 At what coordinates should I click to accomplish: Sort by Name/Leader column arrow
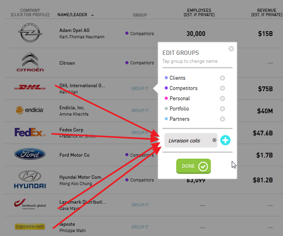[x=92, y=15]
